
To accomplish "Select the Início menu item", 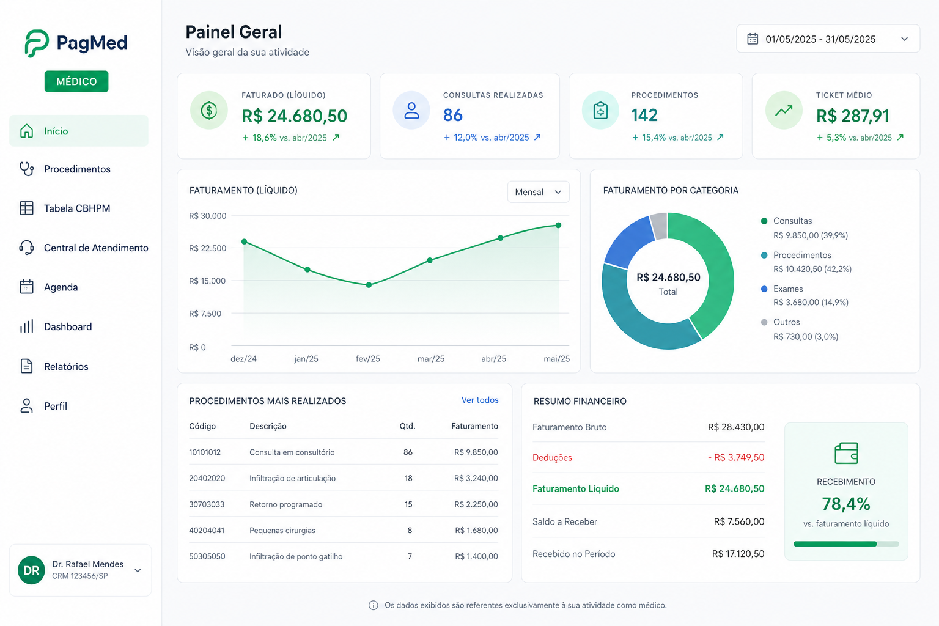I will 79,131.
